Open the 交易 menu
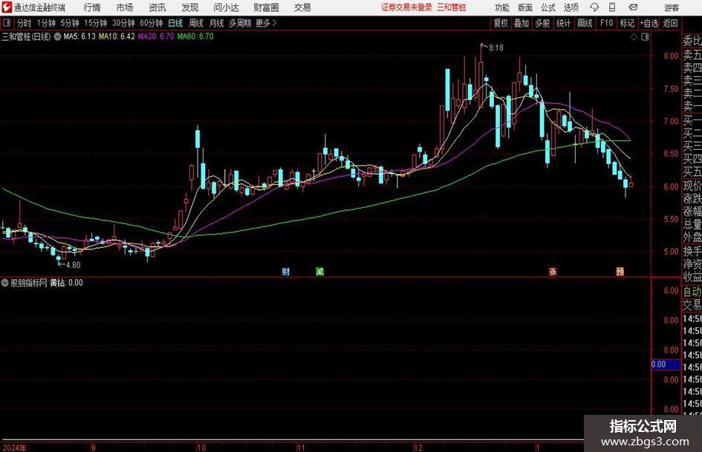The width and height of the screenshot is (702, 452). coord(302,7)
